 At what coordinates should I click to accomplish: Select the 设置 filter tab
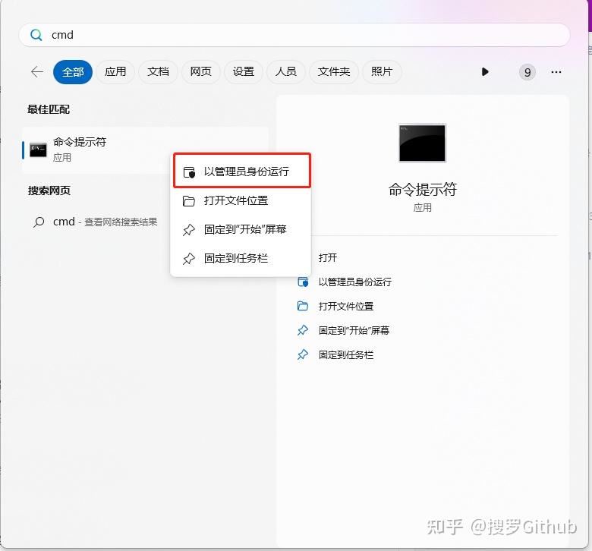coord(243,72)
